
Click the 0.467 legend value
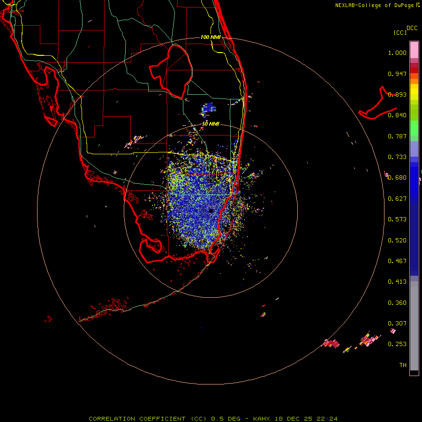(397, 261)
